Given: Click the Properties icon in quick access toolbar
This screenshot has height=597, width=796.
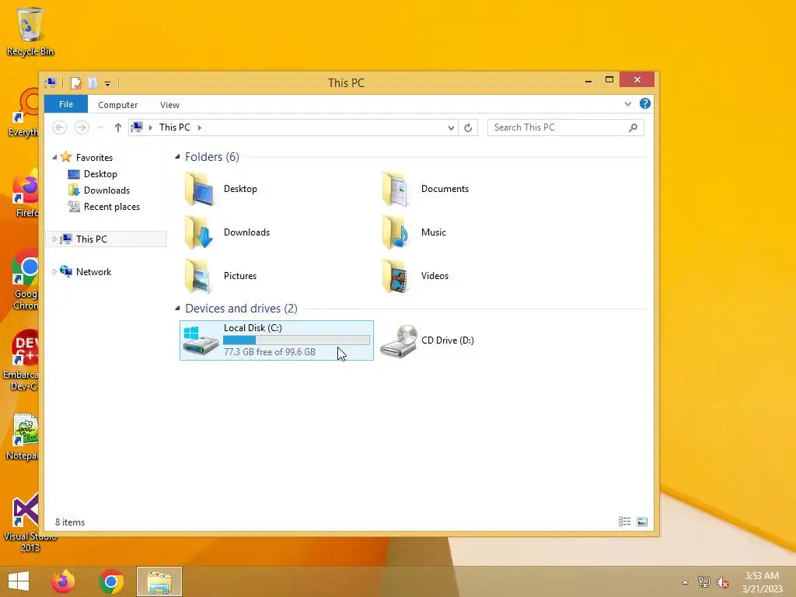Looking at the screenshot, I should point(75,82).
